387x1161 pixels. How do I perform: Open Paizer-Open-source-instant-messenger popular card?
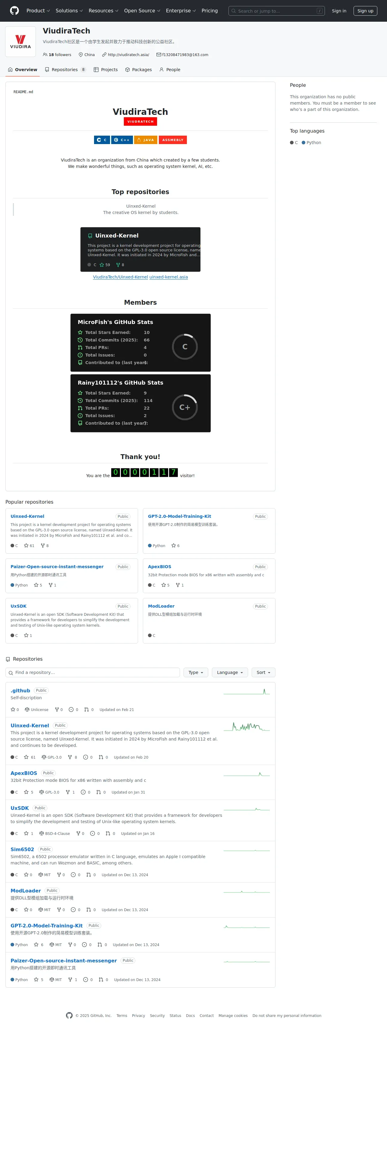click(x=57, y=567)
